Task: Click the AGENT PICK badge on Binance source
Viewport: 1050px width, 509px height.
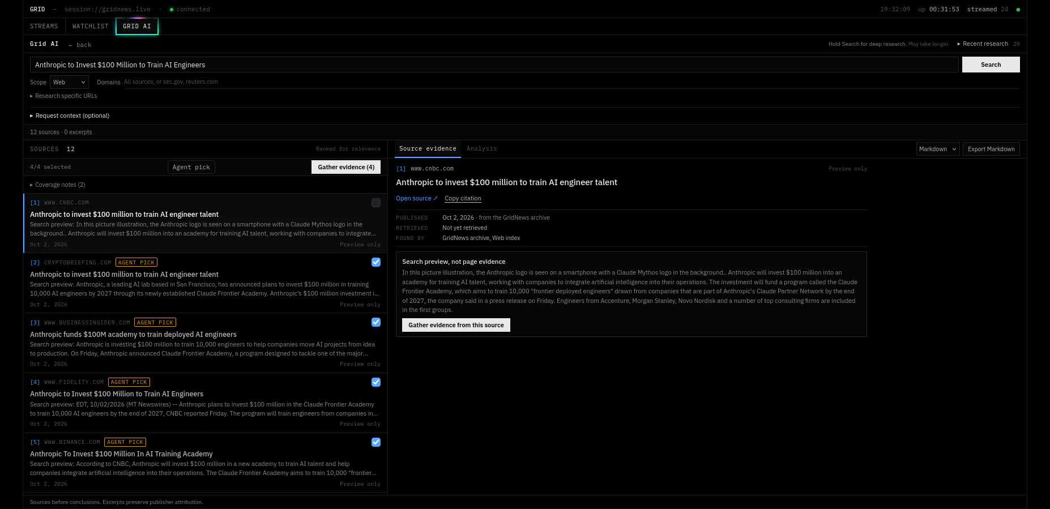Action: tap(125, 442)
